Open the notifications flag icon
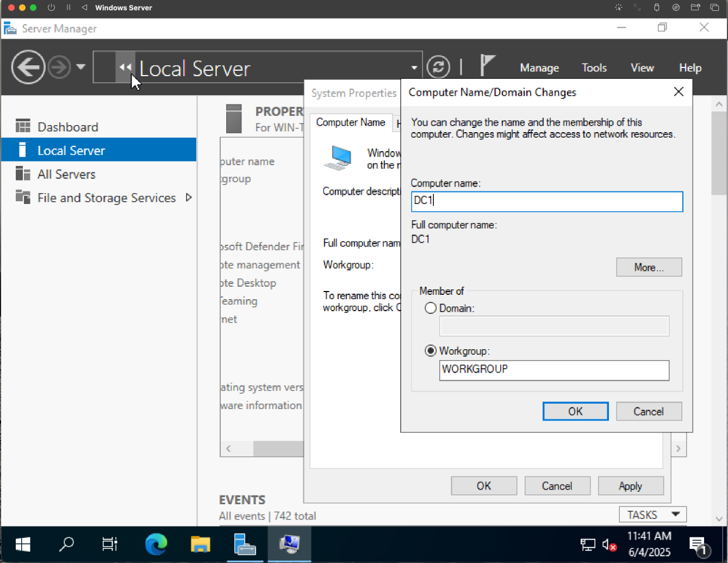Viewport: 728px width, 563px height. coord(487,66)
